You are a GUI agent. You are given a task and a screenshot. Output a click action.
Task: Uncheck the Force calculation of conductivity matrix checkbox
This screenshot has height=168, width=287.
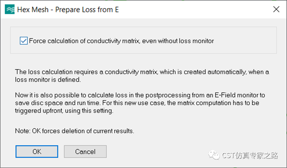point(24,41)
